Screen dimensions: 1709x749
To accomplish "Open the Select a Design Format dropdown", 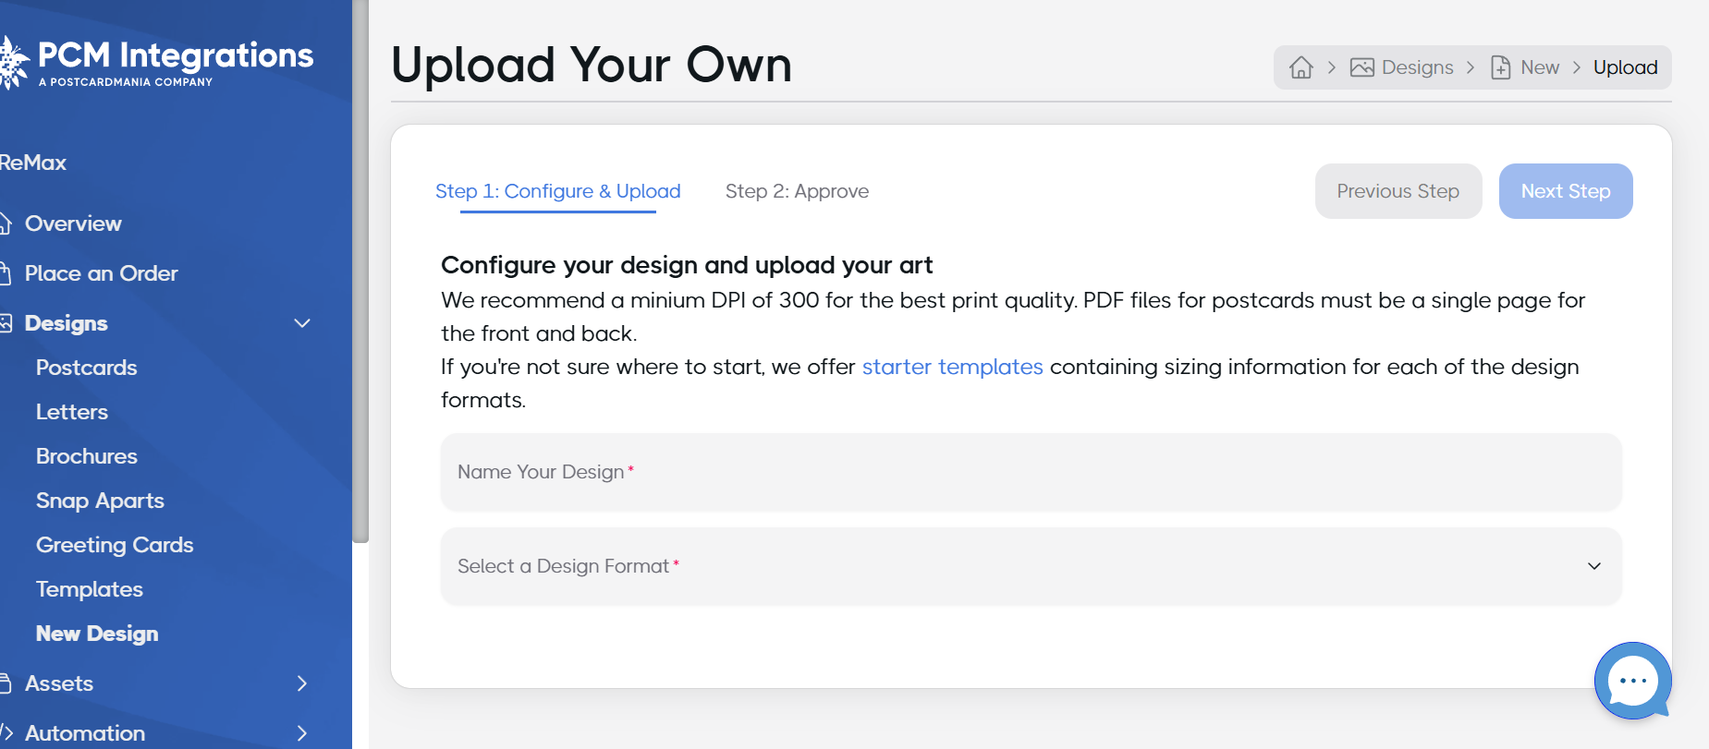I will click(1031, 566).
